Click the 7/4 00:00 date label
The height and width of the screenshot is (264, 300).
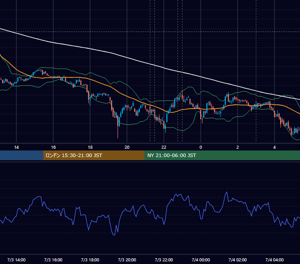[201, 260]
